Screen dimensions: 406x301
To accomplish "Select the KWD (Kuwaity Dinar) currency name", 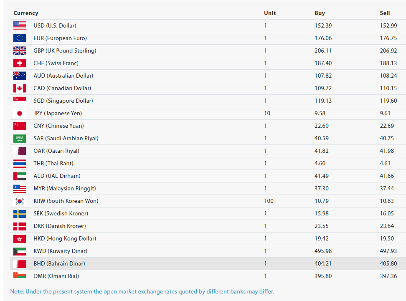I will [60, 251].
